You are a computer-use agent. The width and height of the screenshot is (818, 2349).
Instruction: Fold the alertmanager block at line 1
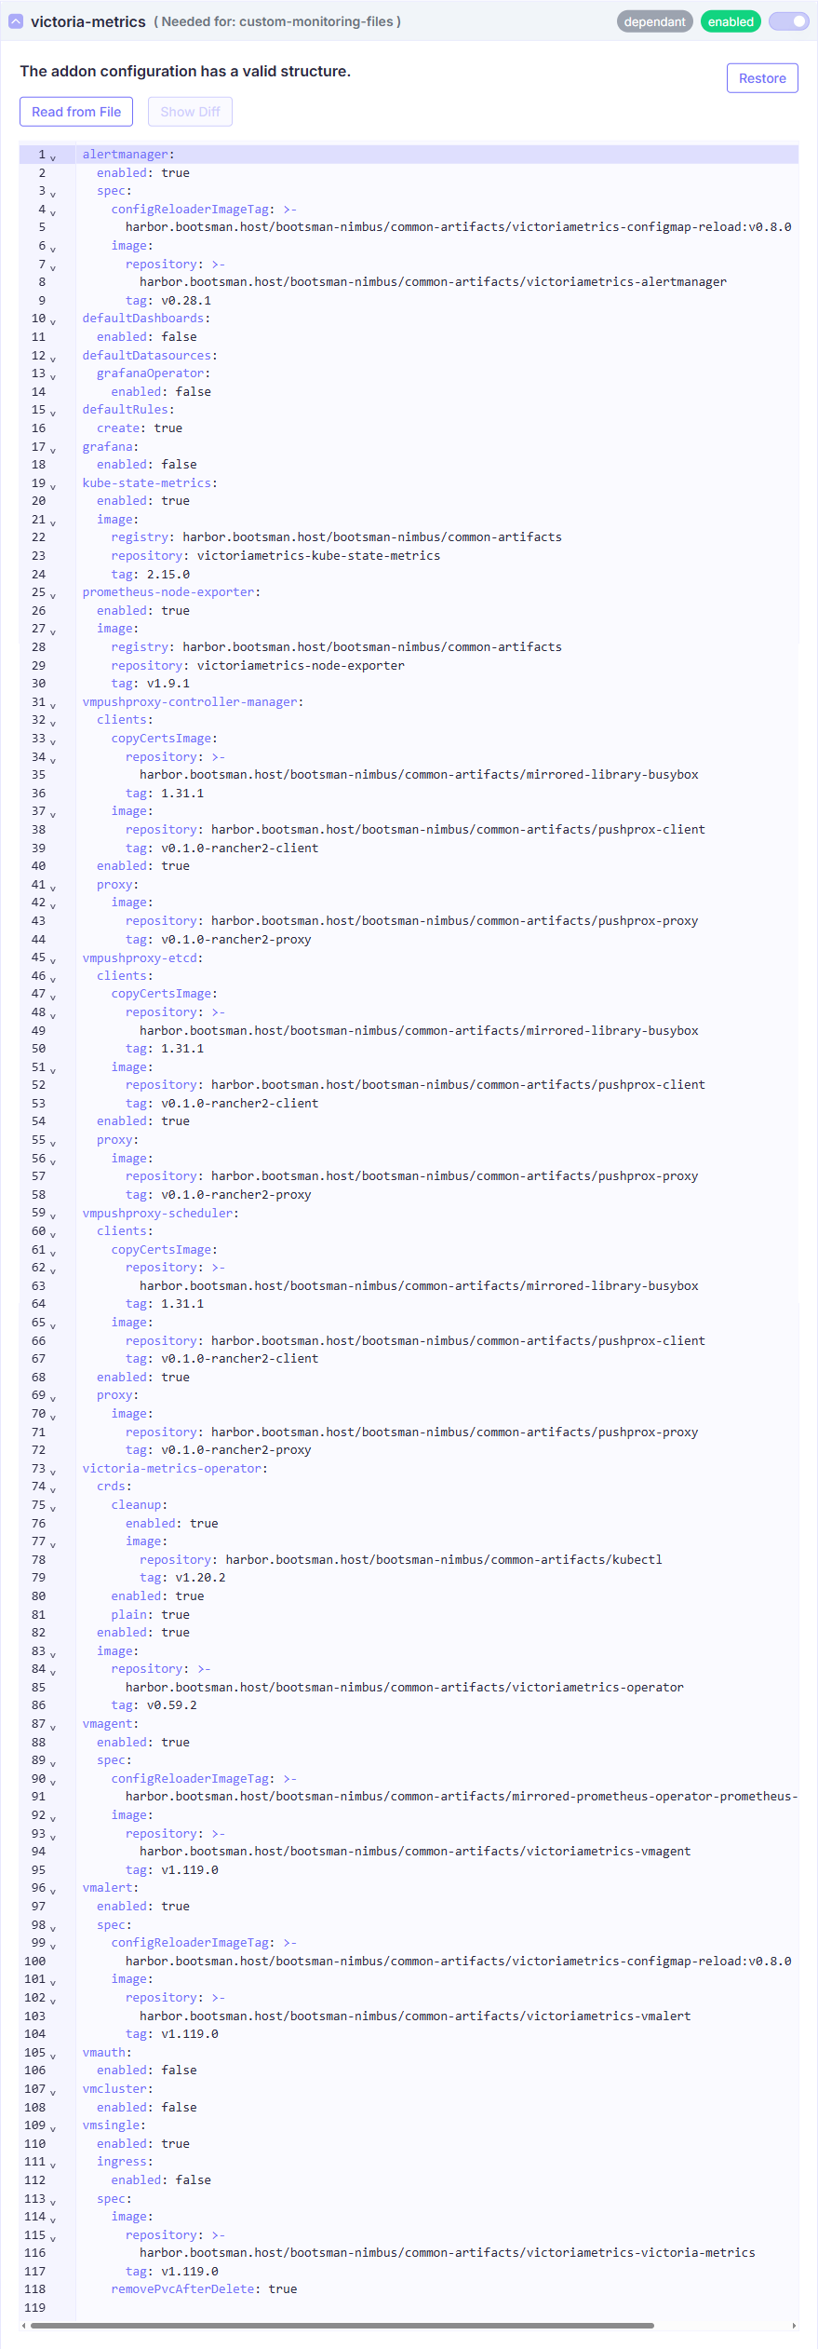53,156
